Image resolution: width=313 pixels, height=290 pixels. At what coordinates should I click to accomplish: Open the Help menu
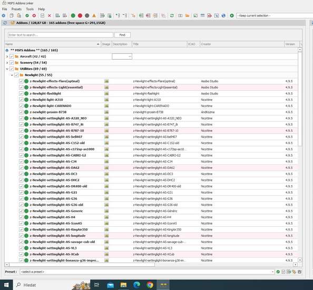point(41,9)
